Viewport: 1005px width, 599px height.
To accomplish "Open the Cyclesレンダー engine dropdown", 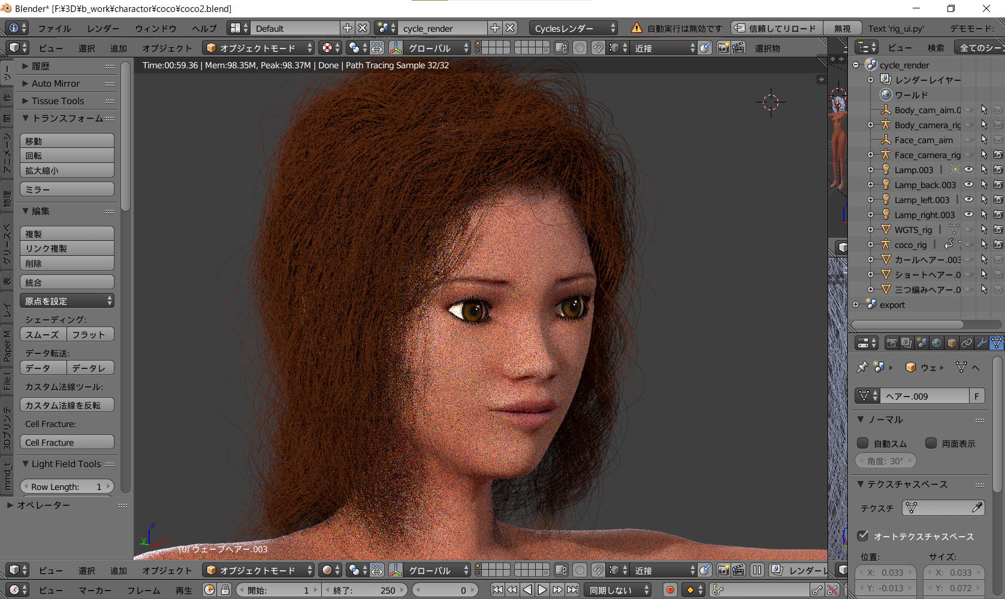I will click(x=573, y=28).
